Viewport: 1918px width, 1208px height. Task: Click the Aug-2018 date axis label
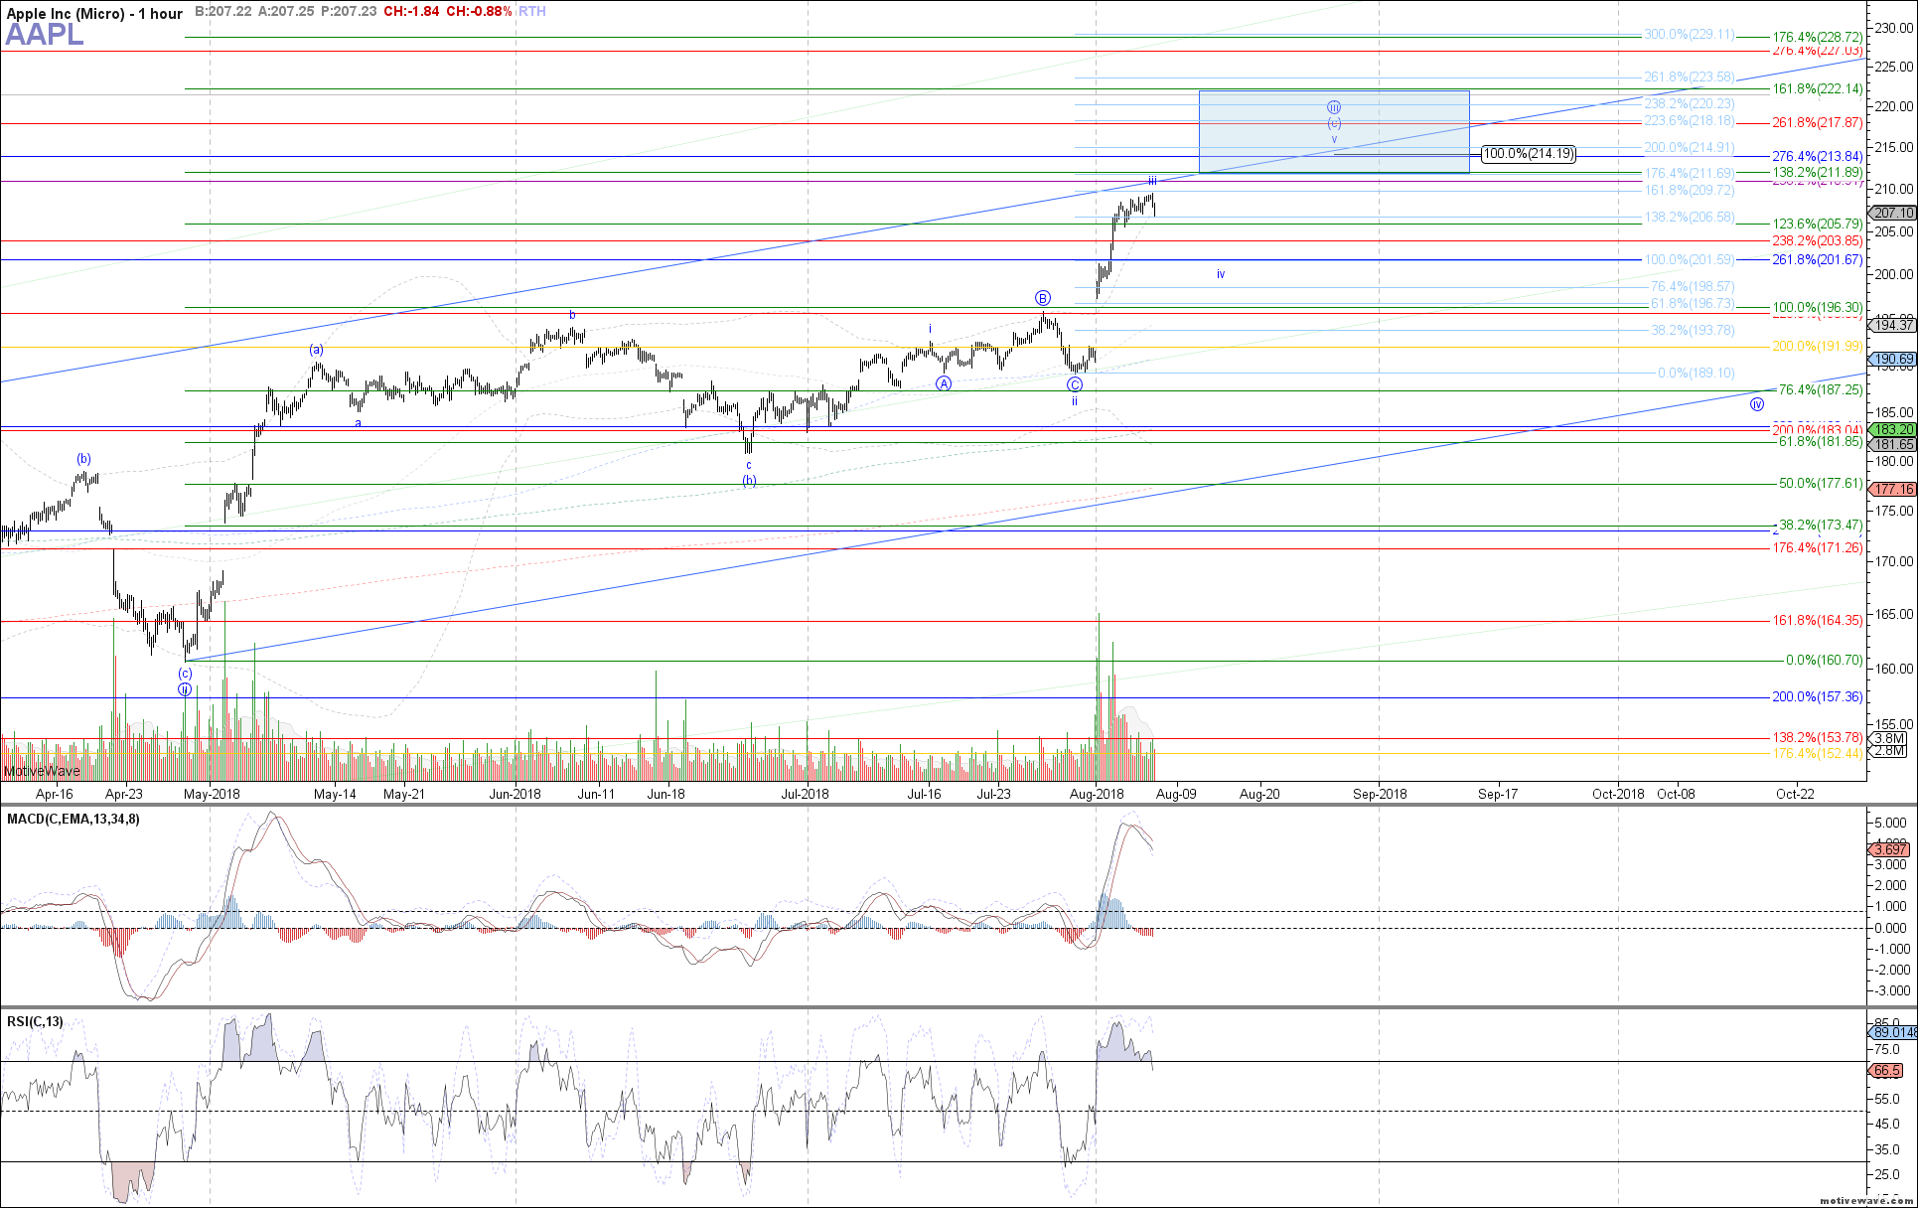tap(1097, 794)
